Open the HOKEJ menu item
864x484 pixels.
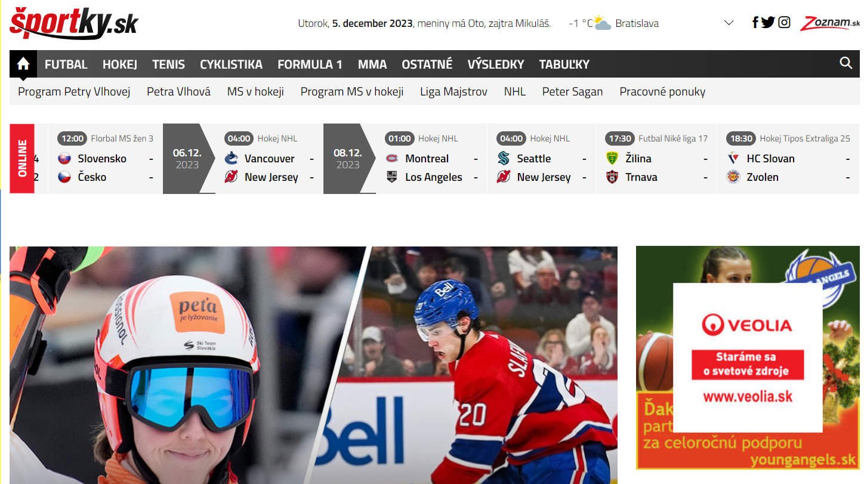point(120,64)
